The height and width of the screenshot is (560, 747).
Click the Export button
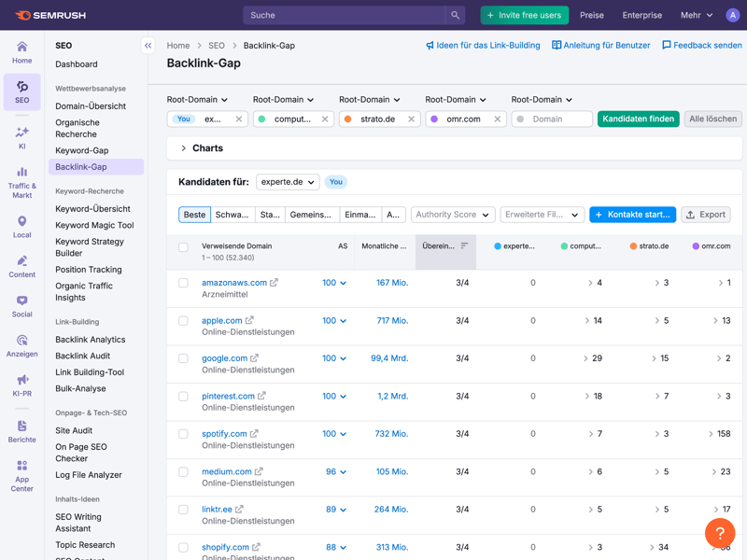[x=705, y=215]
